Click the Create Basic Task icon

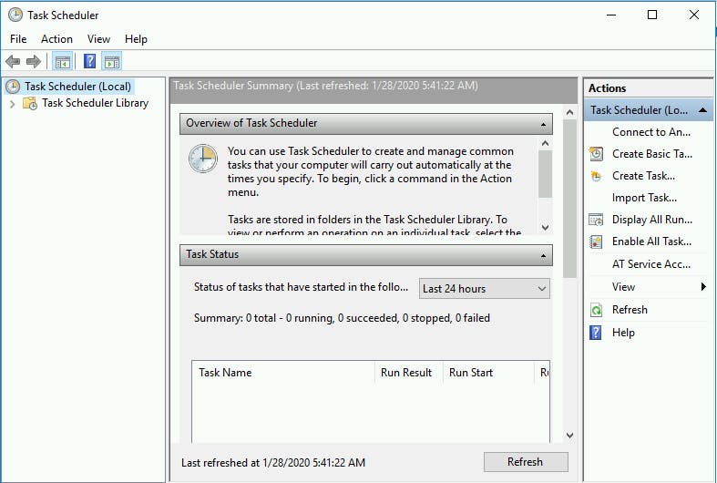[596, 154]
